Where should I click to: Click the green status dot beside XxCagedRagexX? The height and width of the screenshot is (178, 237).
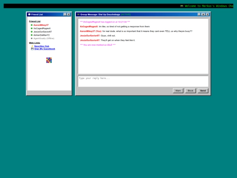tap(32, 28)
